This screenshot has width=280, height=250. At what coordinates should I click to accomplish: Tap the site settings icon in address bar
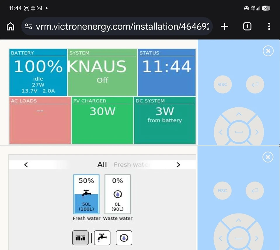pos(28,27)
